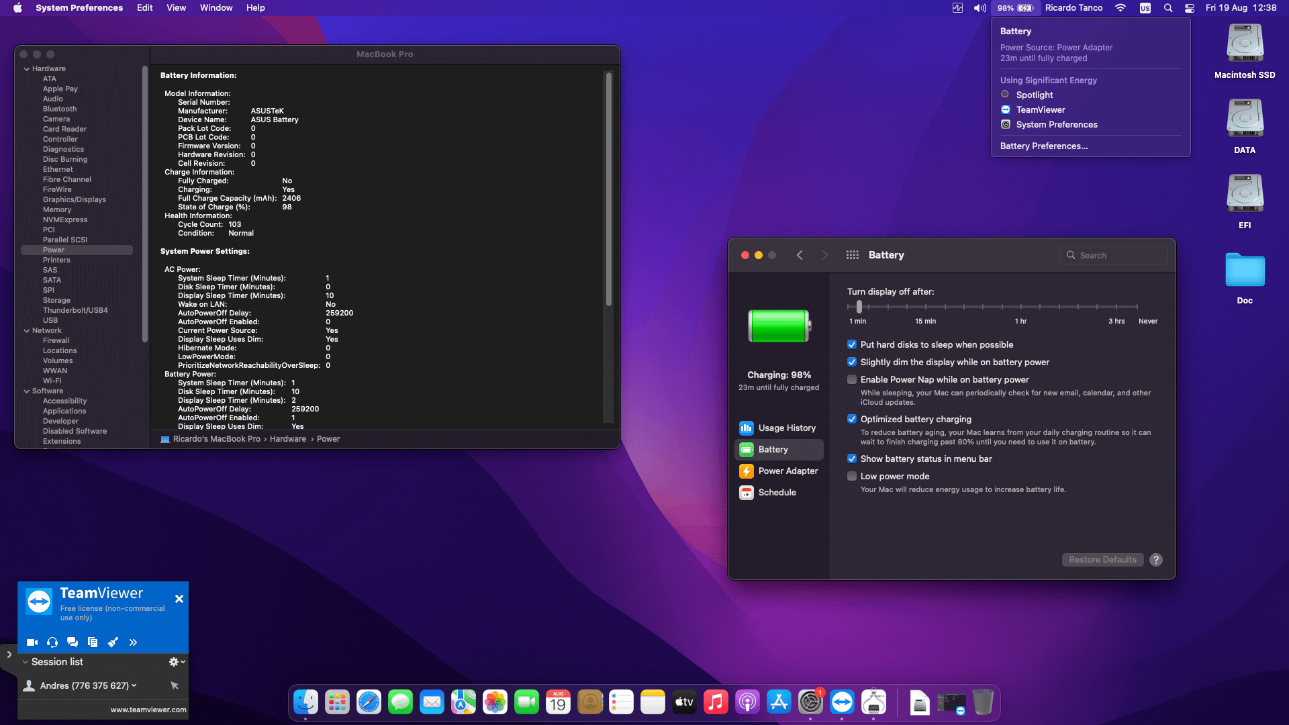Enable Low power mode
Screen dimensions: 1289x725
(852, 476)
